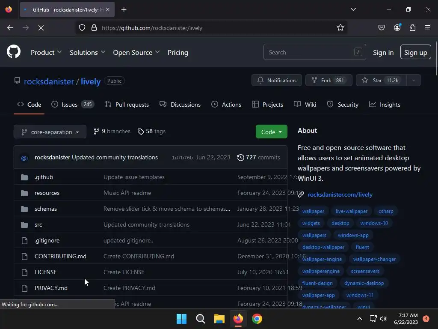The width and height of the screenshot is (438, 329).
Task: List all tabs with the chevron
Action: pyautogui.click(x=353, y=9)
